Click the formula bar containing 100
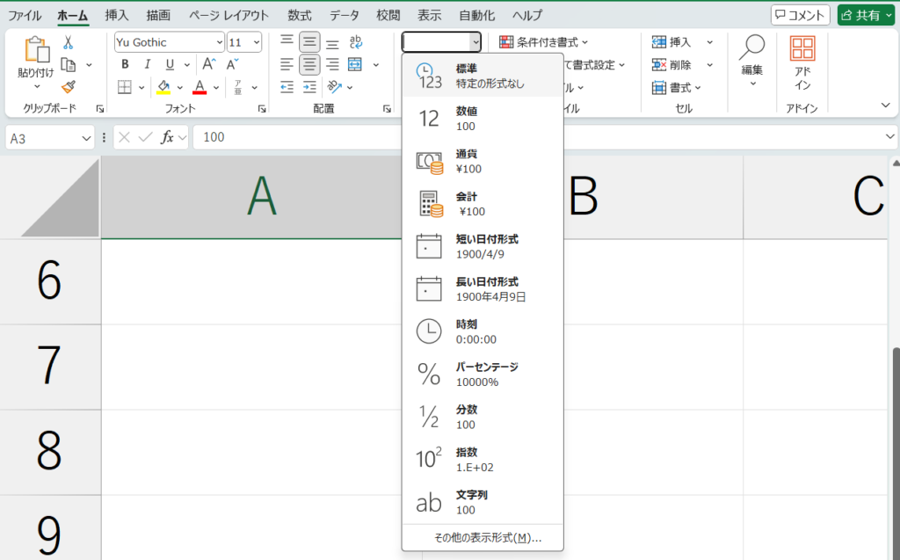 pyautogui.click(x=527, y=137)
